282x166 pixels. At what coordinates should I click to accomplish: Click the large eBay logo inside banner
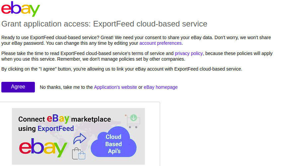tap(43, 147)
